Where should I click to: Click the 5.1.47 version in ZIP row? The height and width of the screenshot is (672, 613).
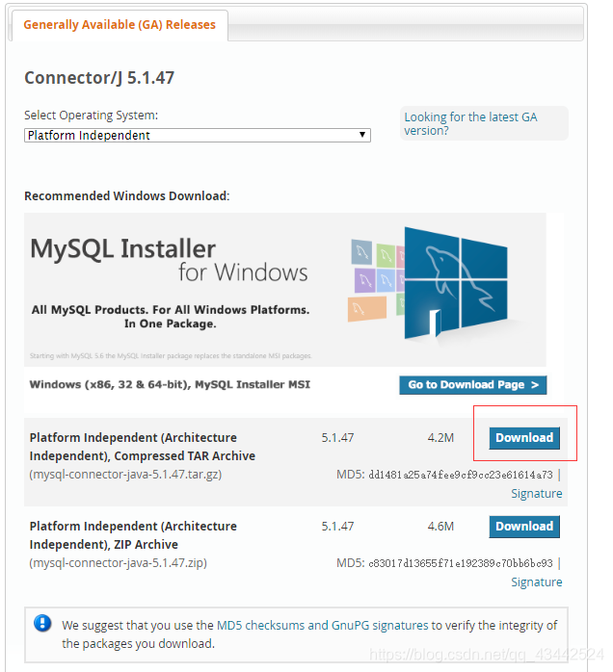pos(337,526)
